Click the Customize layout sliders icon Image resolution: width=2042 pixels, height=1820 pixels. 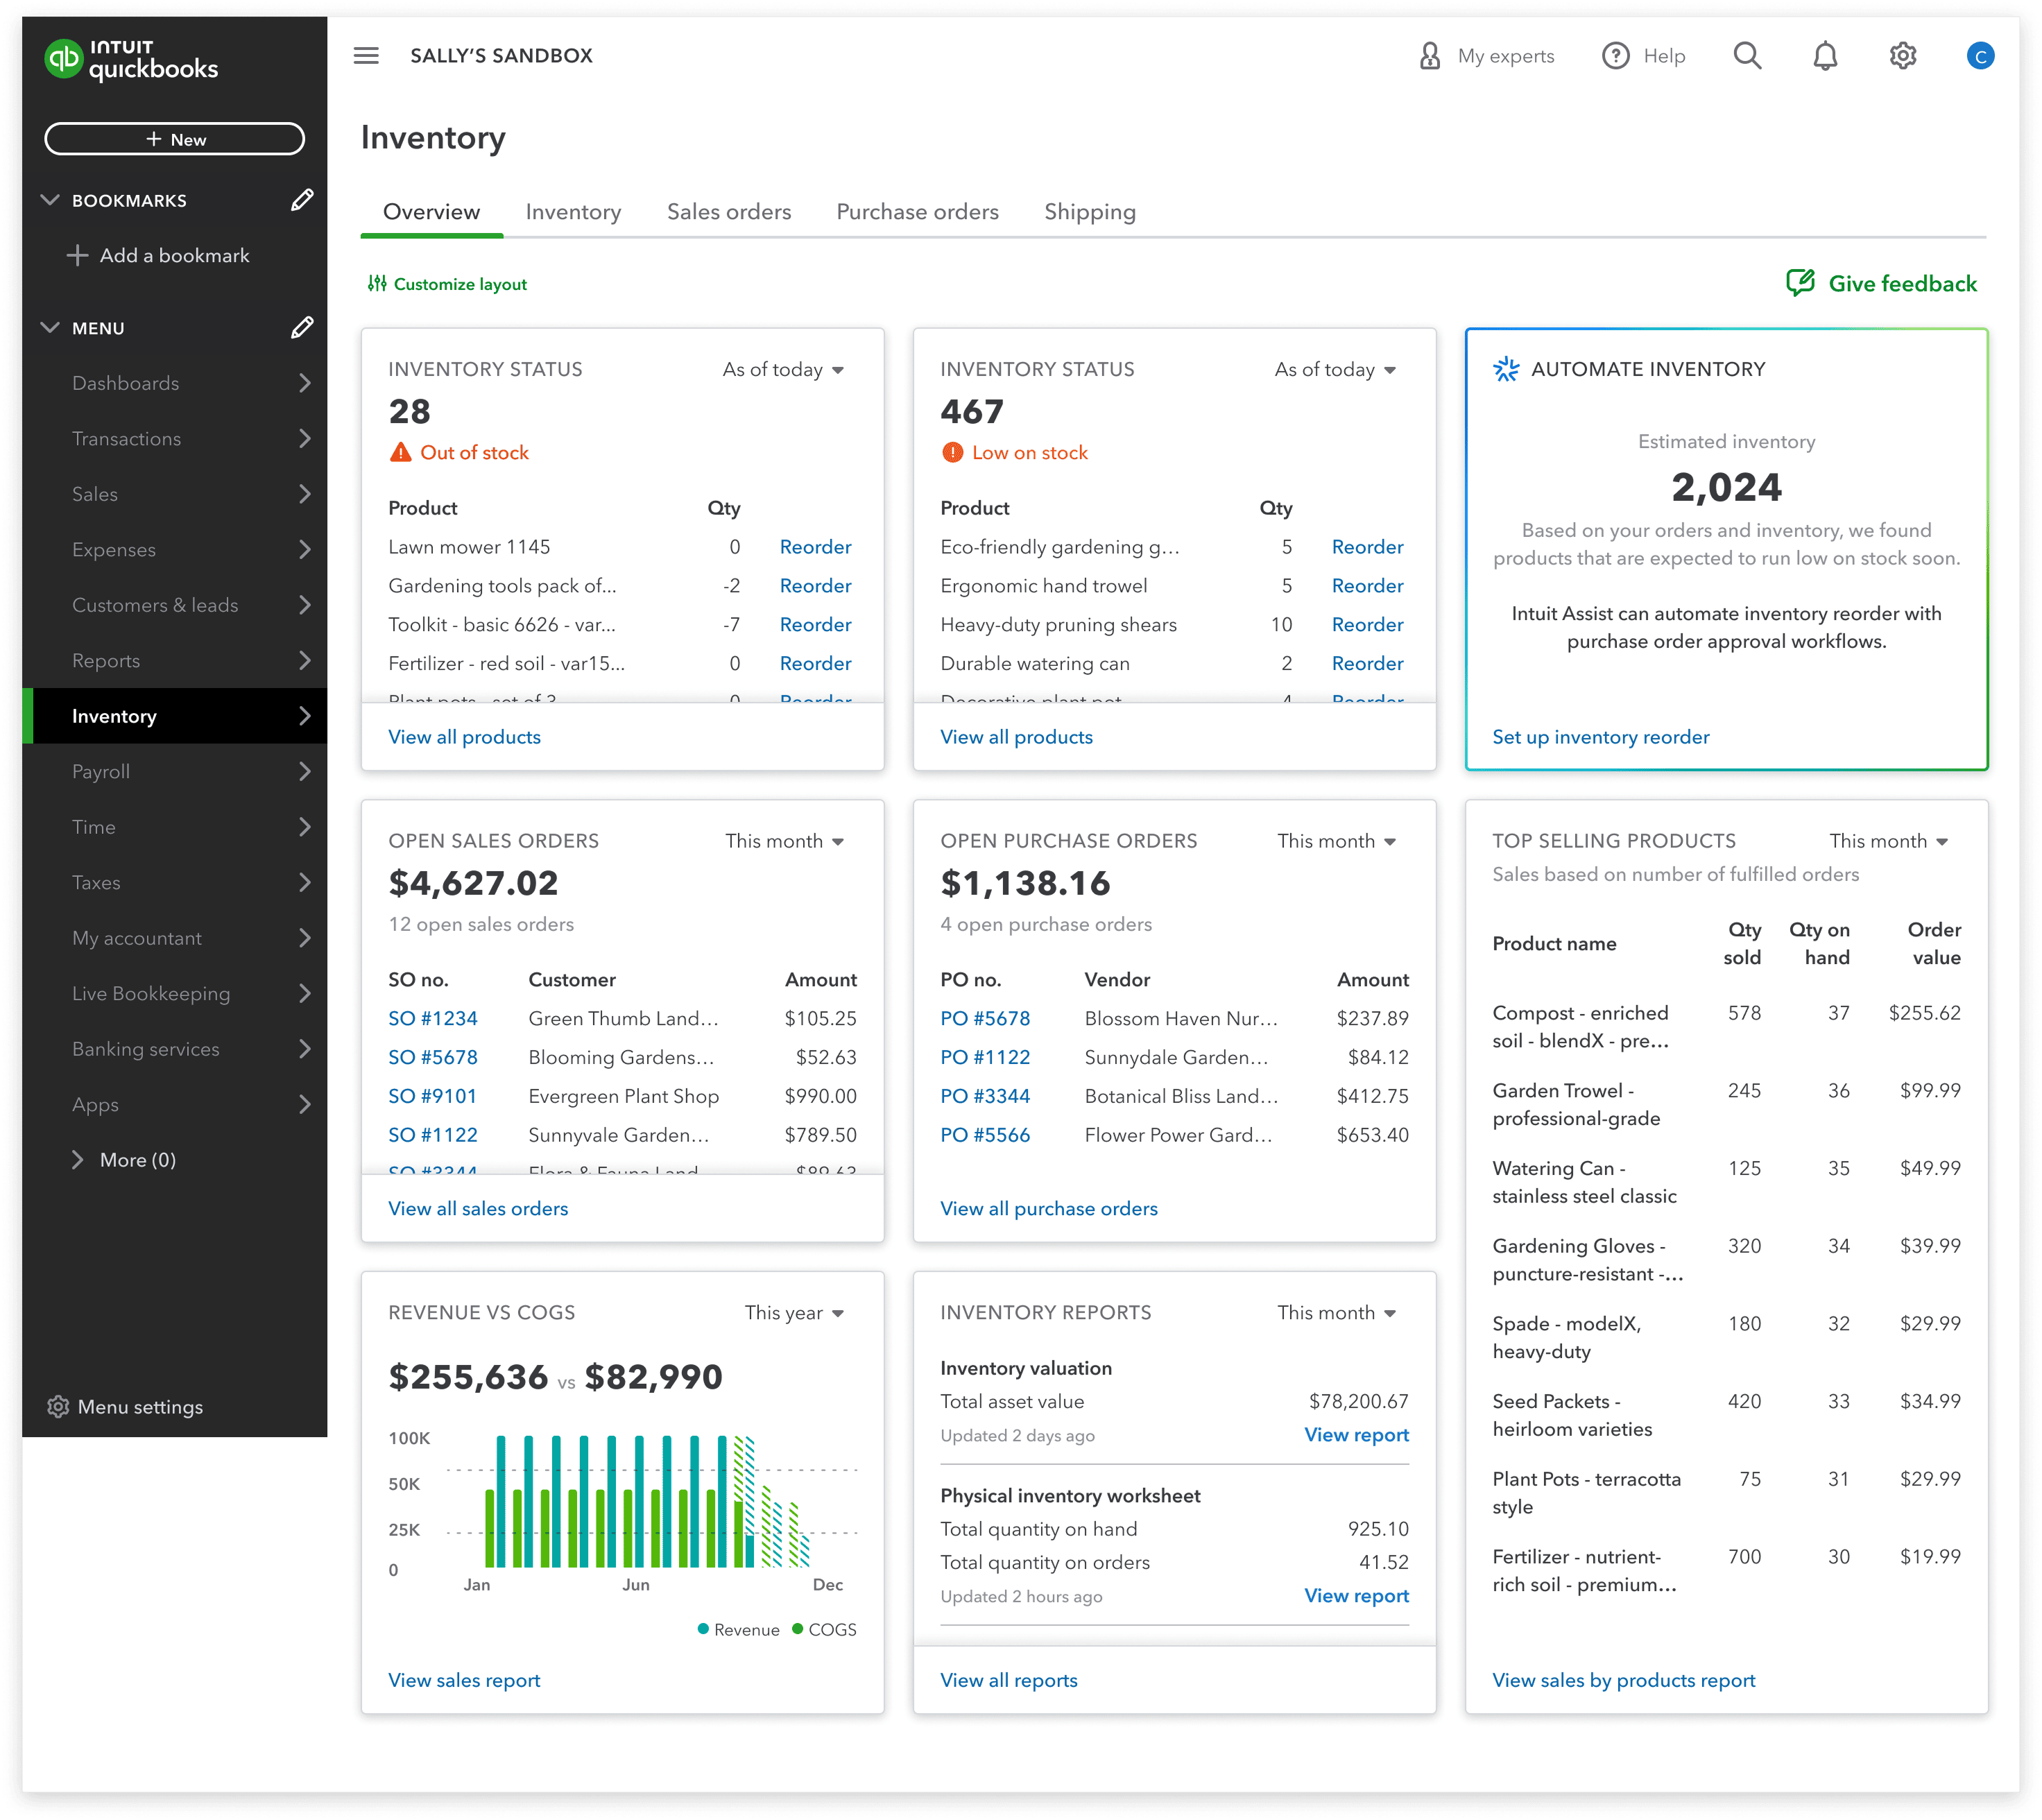click(x=377, y=284)
